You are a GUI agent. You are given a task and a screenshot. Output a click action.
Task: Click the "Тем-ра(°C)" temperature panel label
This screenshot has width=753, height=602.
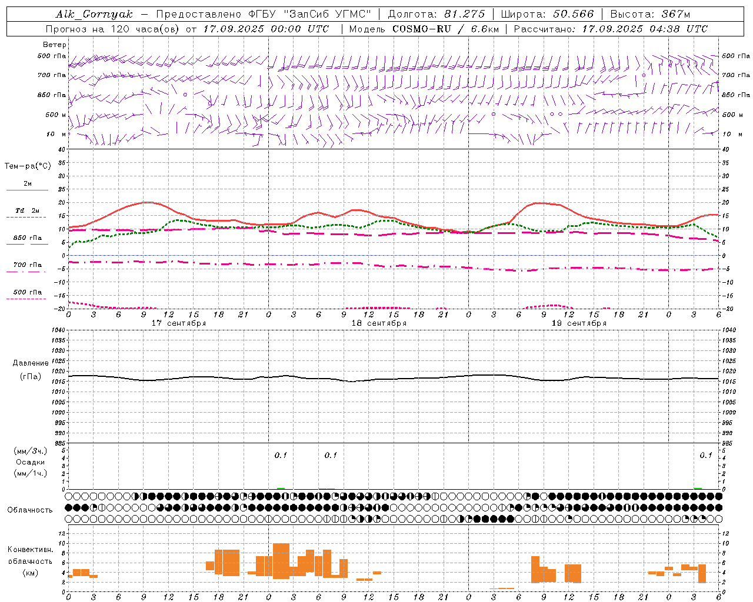[28, 166]
